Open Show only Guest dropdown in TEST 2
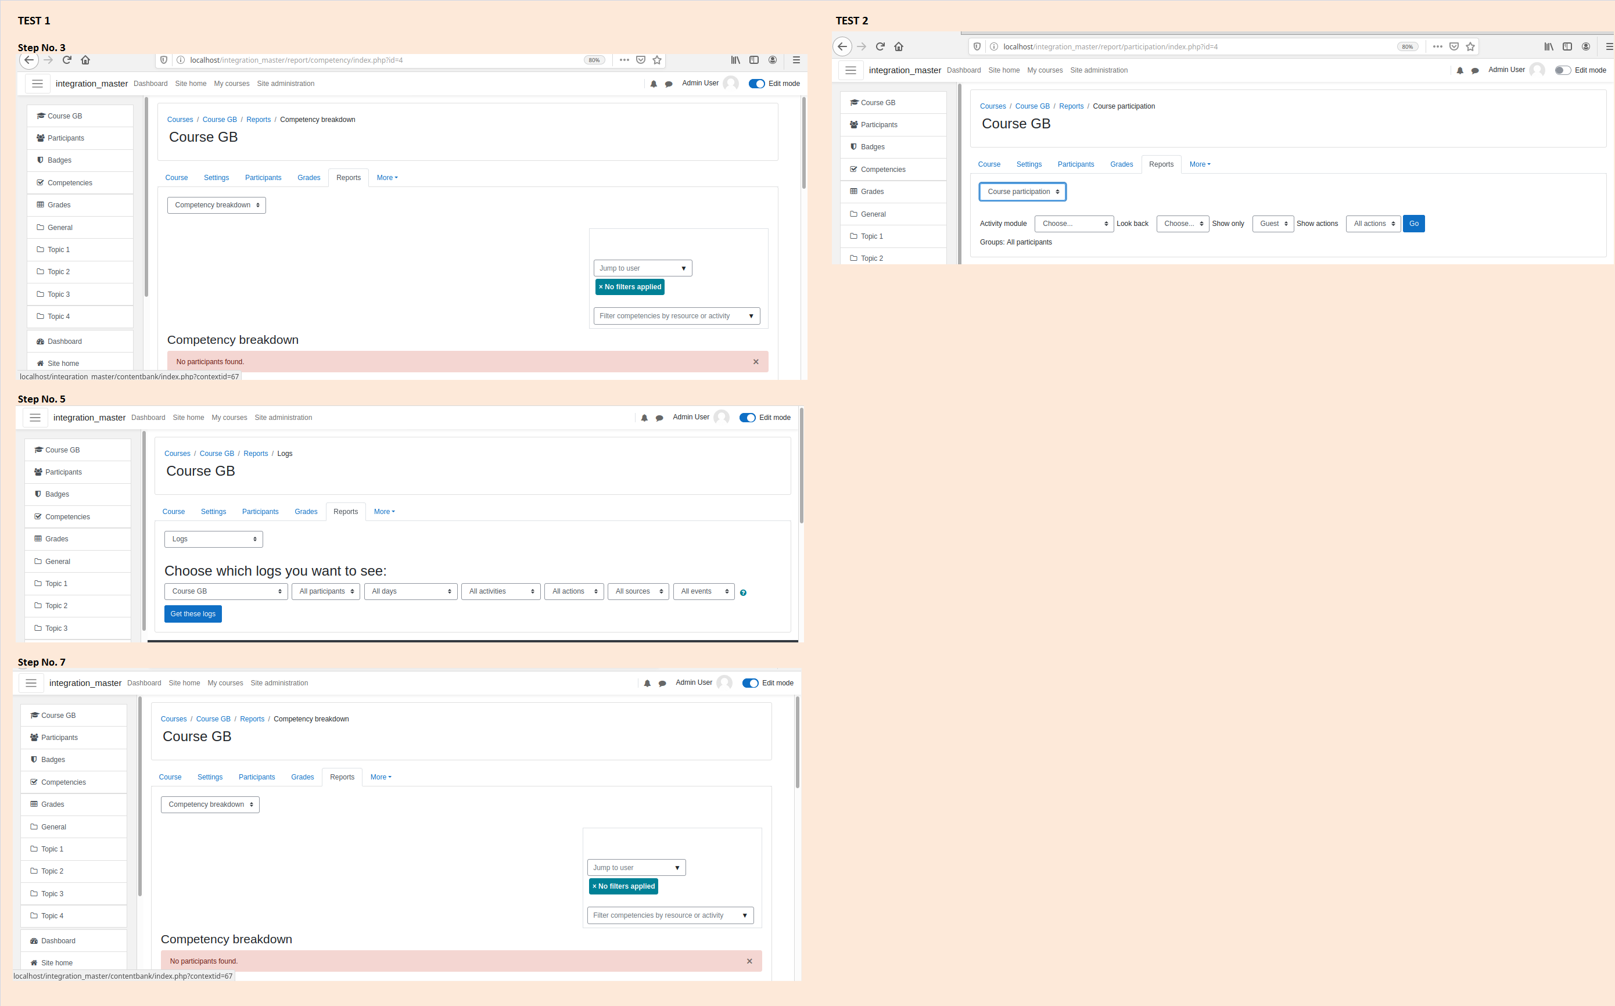The height and width of the screenshot is (1006, 1615). tap(1273, 224)
